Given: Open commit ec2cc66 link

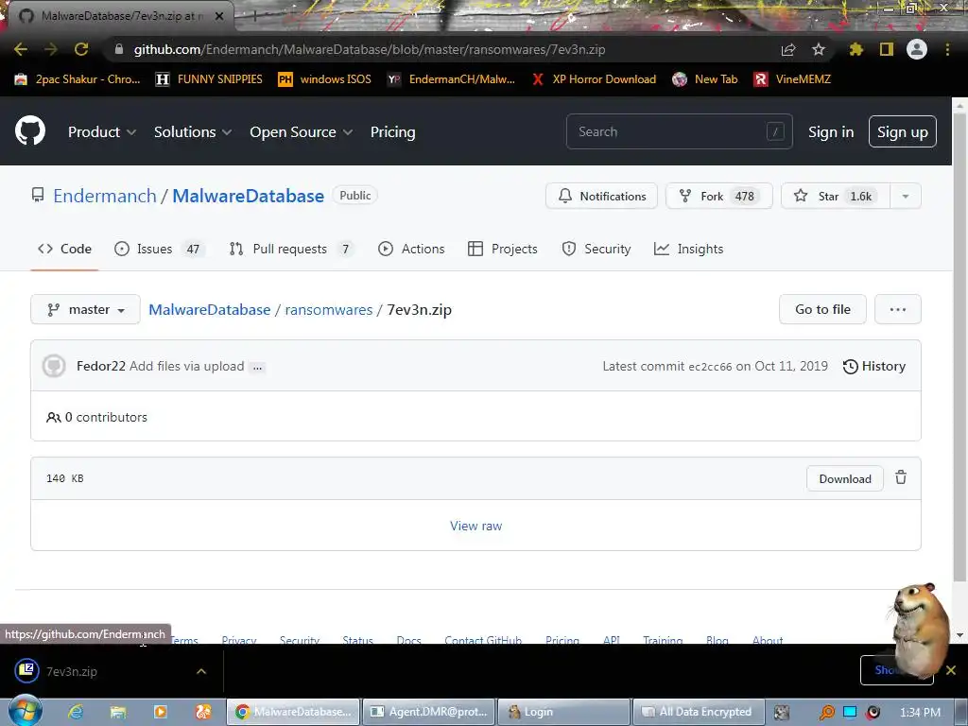Looking at the screenshot, I should (710, 367).
